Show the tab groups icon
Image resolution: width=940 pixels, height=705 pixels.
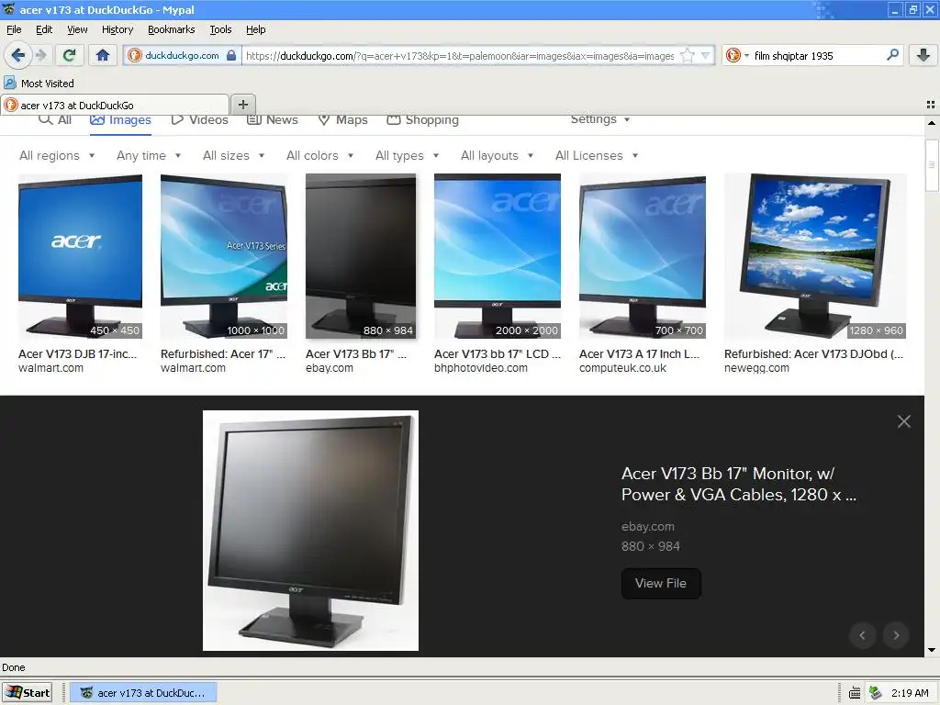[931, 105]
